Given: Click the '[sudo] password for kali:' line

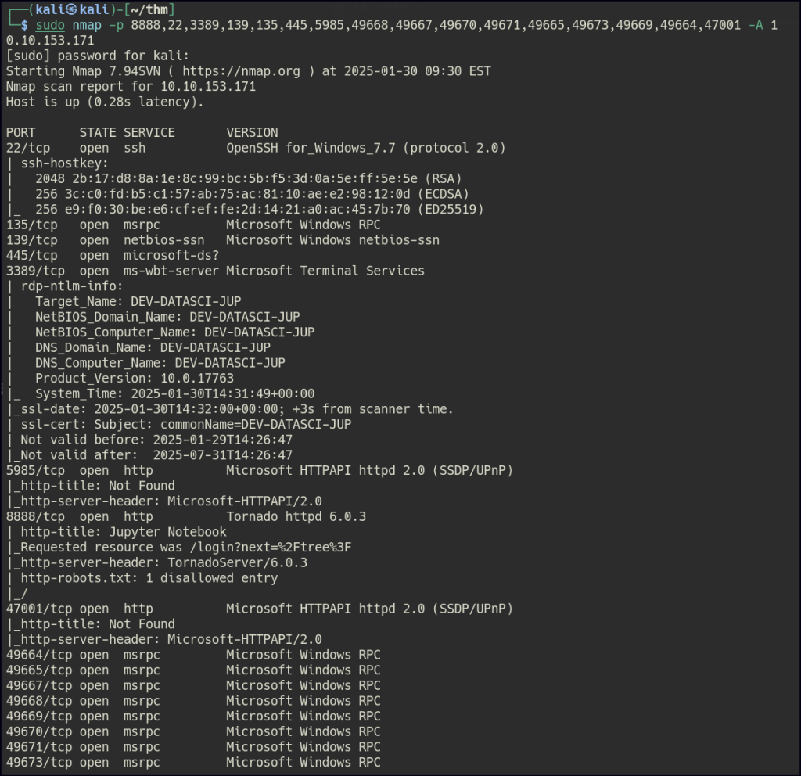Looking at the screenshot, I should [x=97, y=56].
